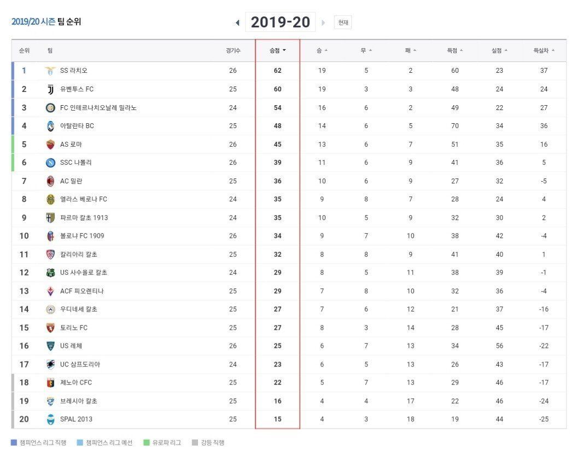Screen dimensions: 572x449
Task: Open the 볼로냐 FC 1909 team link
Action: click(81, 236)
